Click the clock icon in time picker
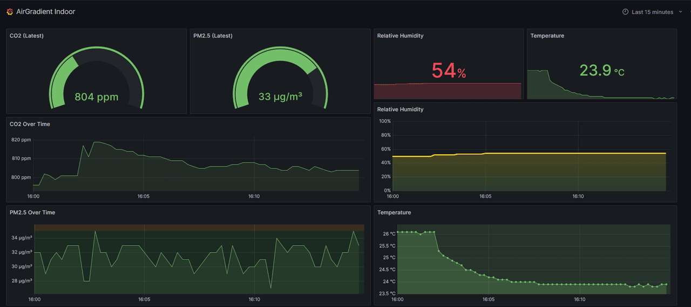691x307 pixels. pos(625,12)
